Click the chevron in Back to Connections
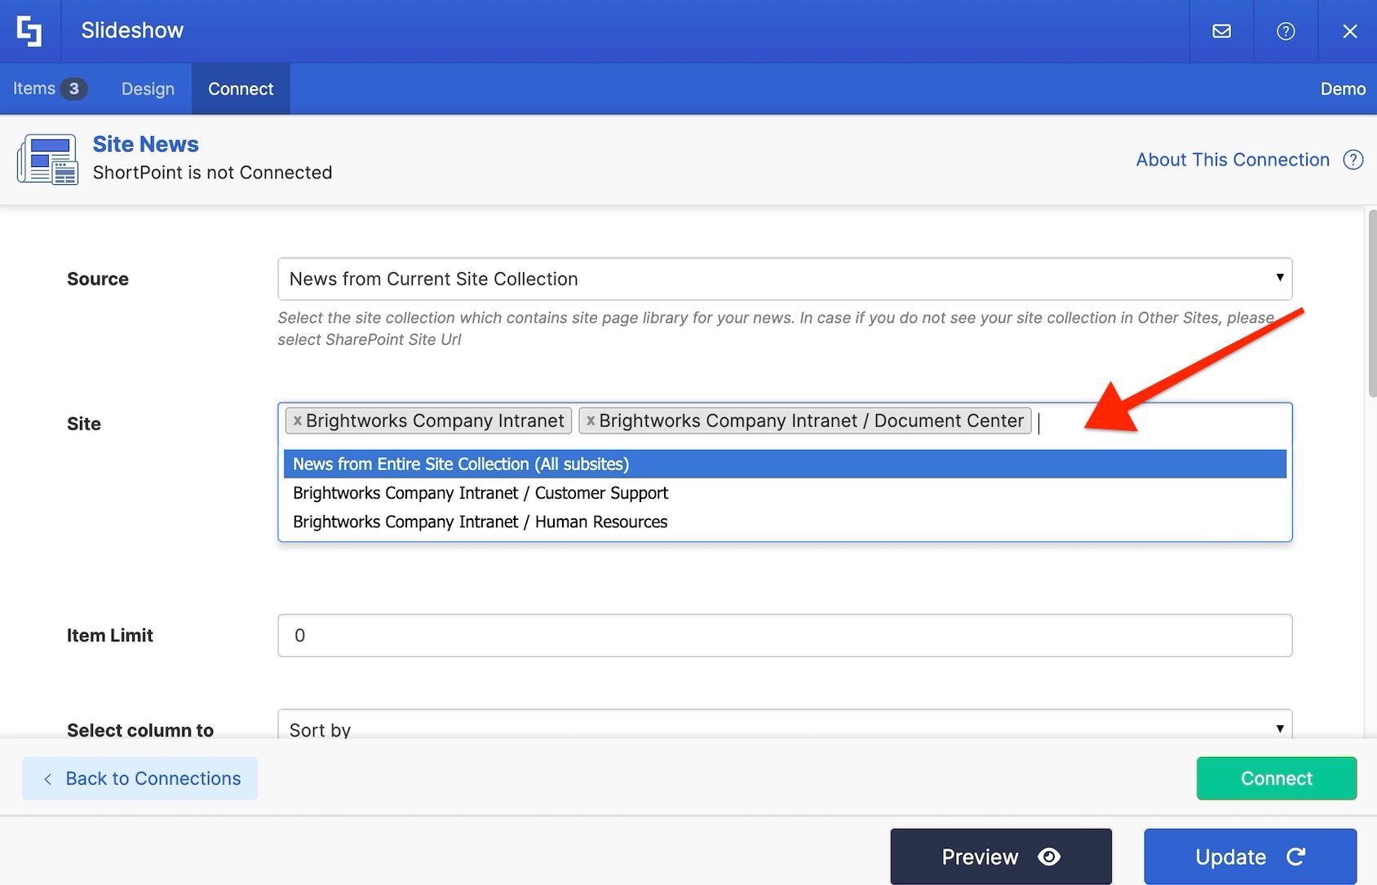 click(47, 779)
